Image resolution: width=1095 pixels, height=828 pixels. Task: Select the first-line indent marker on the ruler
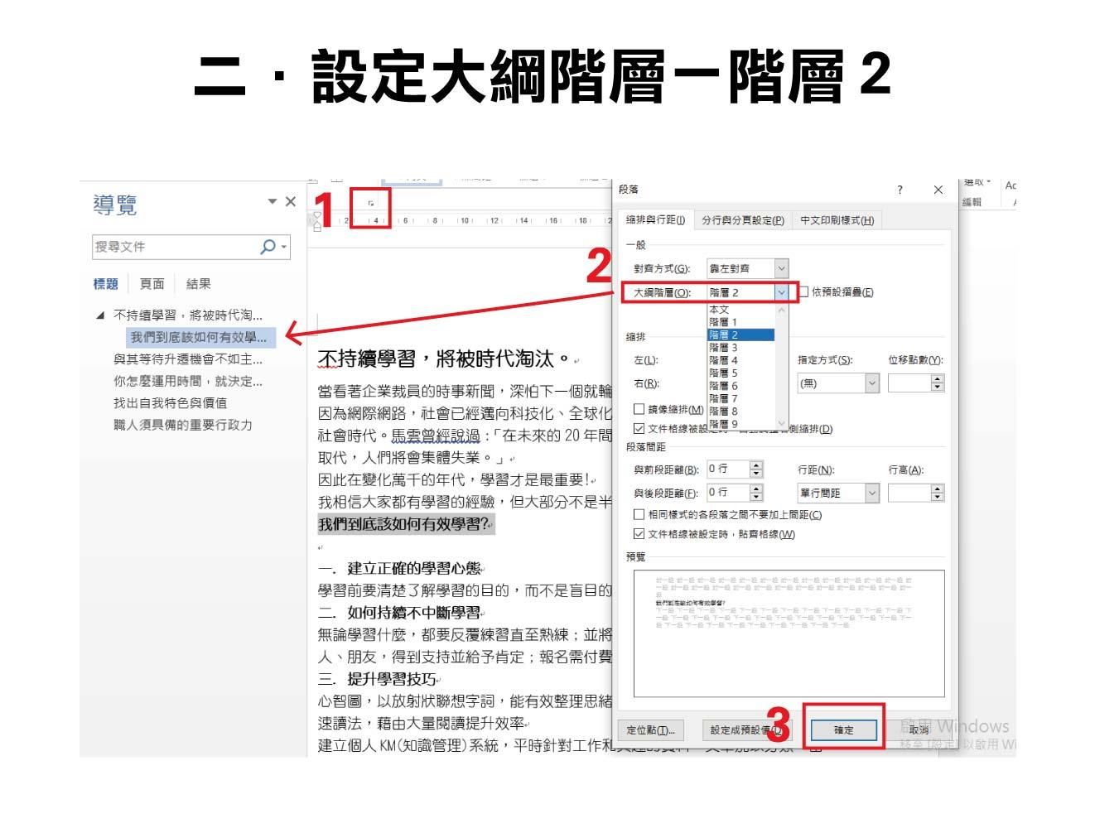tap(318, 214)
